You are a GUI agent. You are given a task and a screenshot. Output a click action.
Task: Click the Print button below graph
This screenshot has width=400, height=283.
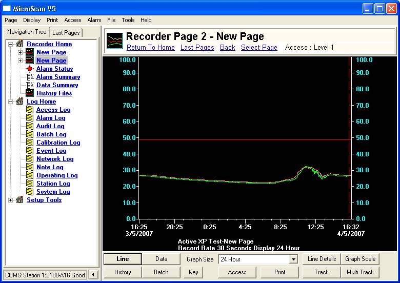tap(280, 272)
